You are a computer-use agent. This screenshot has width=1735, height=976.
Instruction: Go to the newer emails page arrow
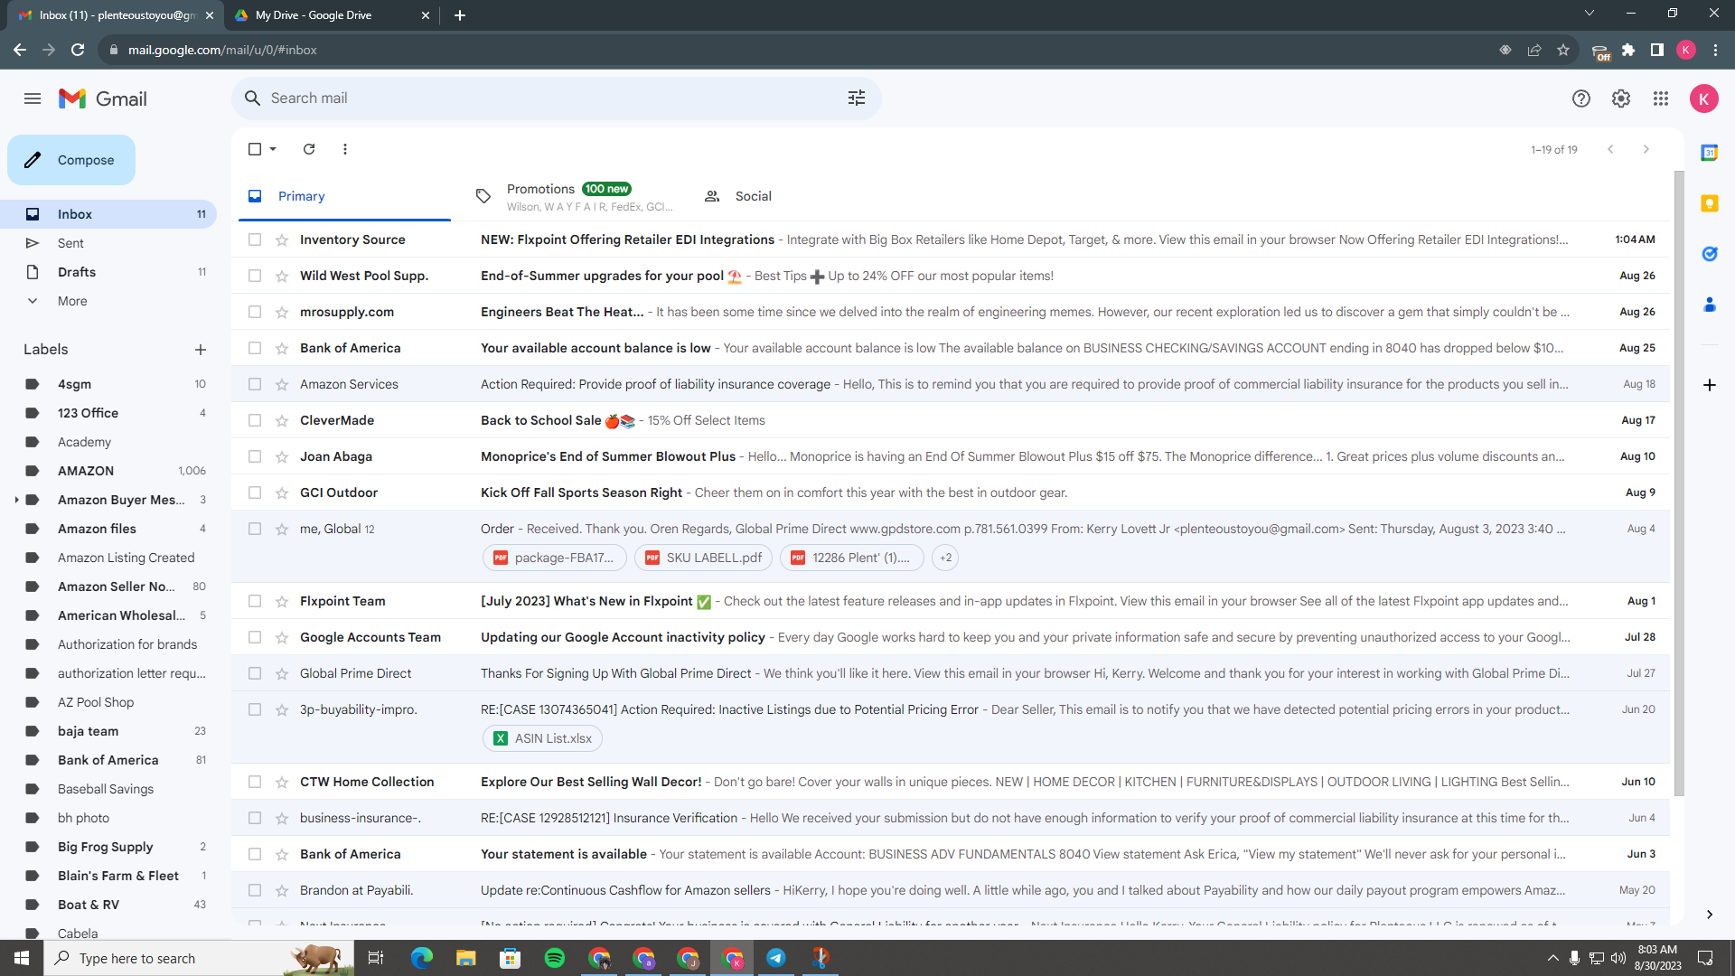(1610, 149)
